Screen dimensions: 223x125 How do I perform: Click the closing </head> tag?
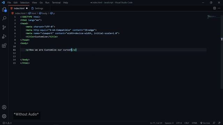click(x=25, y=40)
